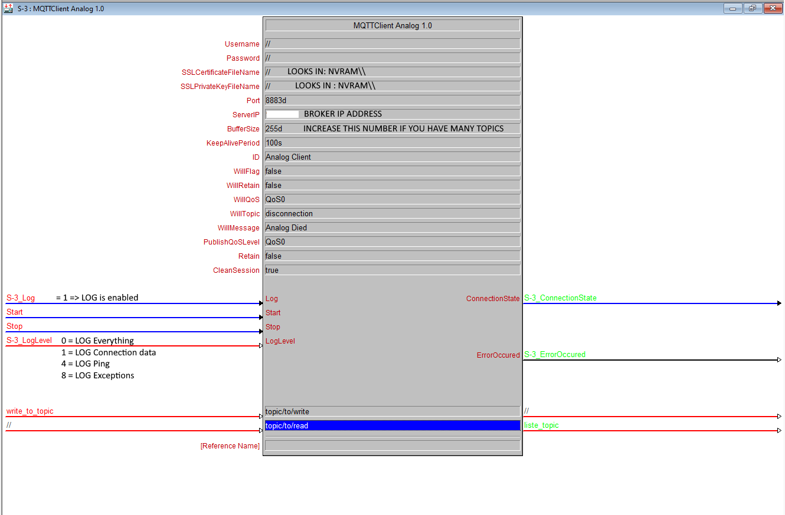Select the topic/to/write parameter field
This screenshot has width=785, height=515.
[392, 411]
